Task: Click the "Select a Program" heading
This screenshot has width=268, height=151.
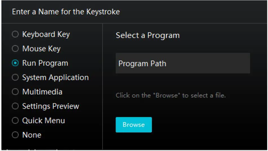Action: point(148,36)
